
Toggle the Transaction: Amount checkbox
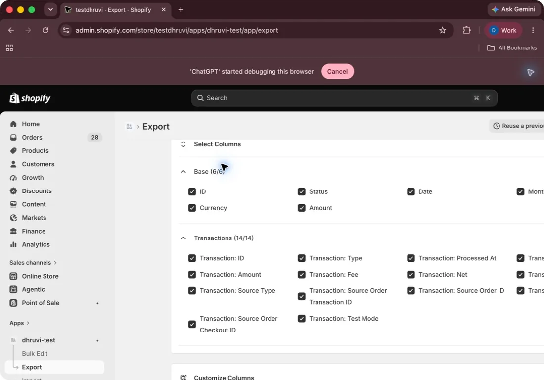pyautogui.click(x=192, y=275)
